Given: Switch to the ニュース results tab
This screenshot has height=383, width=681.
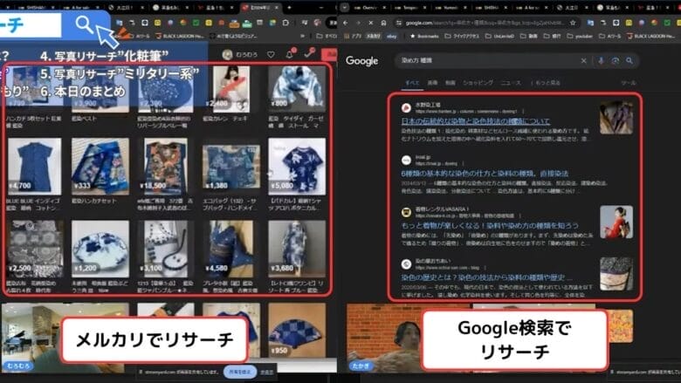Looking at the screenshot, I should [x=511, y=82].
